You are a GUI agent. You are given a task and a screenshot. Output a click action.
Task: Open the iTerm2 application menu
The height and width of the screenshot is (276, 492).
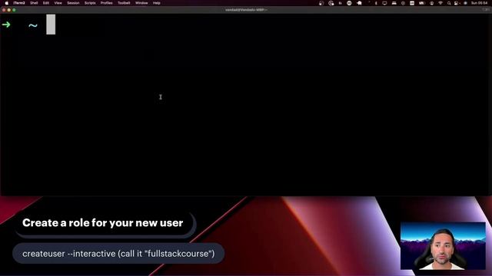tap(19, 3)
